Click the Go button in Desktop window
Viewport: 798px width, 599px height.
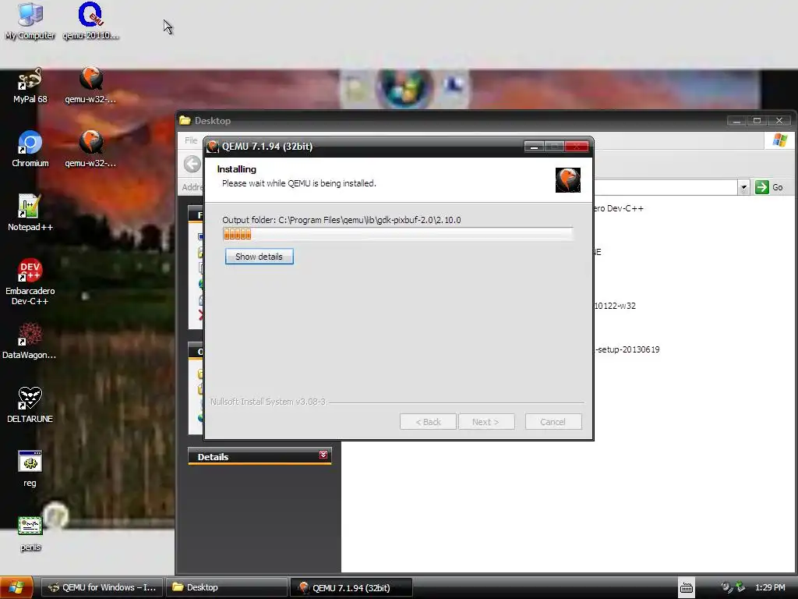click(769, 187)
